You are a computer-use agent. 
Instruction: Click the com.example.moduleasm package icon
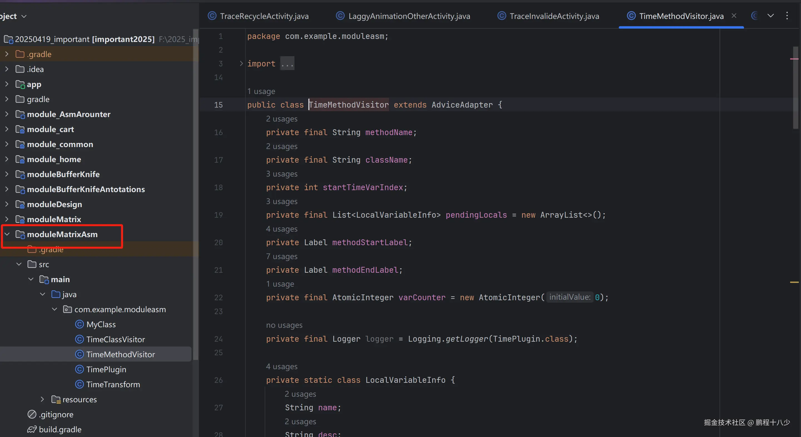pyautogui.click(x=67, y=309)
